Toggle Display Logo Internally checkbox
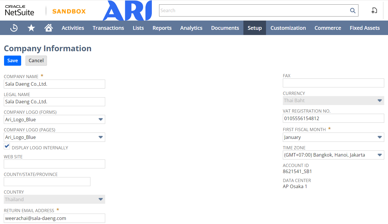Screen dimensions: 388x224 pyautogui.click(x=7, y=146)
